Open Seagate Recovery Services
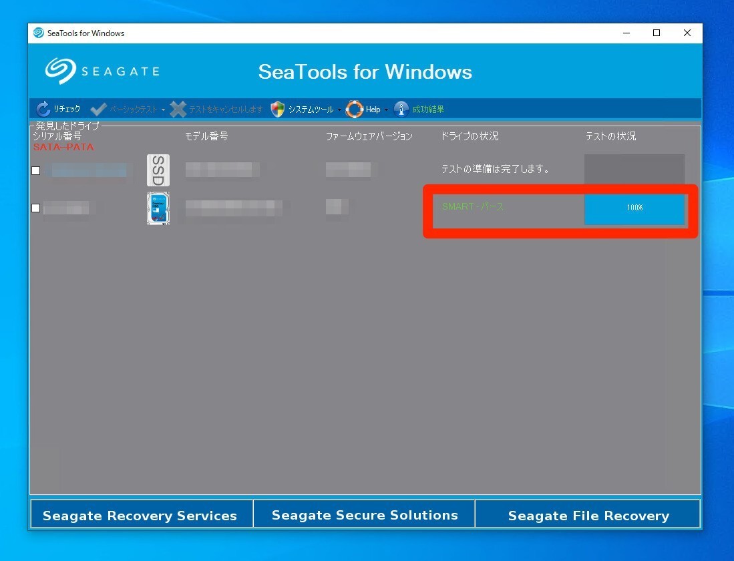Viewport: 734px width, 561px height. [x=142, y=514]
